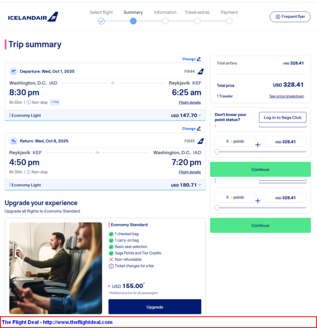The image size is (317, 328).
Task: Click the info icon beside the 5h 55m Non-stop label
Action: point(28,103)
